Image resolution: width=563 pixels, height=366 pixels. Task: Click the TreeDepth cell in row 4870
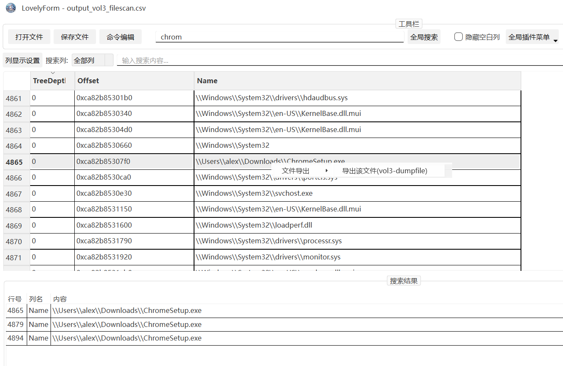pyautogui.click(x=52, y=241)
